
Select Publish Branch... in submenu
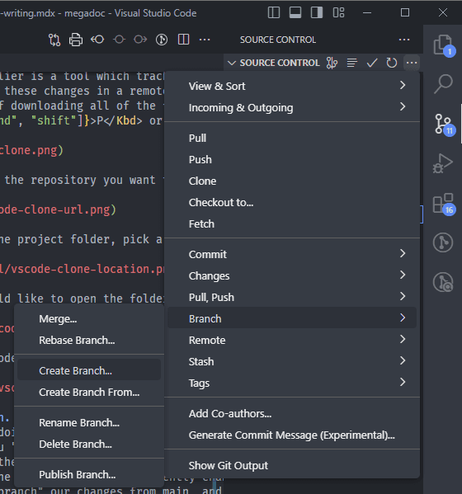tap(89, 474)
